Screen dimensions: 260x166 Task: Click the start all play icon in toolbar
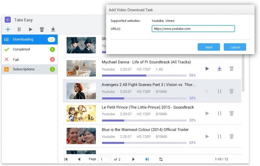click(x=31, y=29)
